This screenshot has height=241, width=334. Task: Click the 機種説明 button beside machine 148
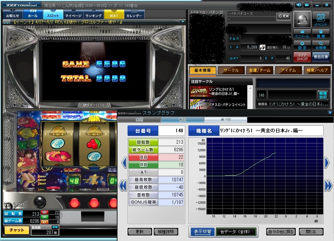point(323,95)
